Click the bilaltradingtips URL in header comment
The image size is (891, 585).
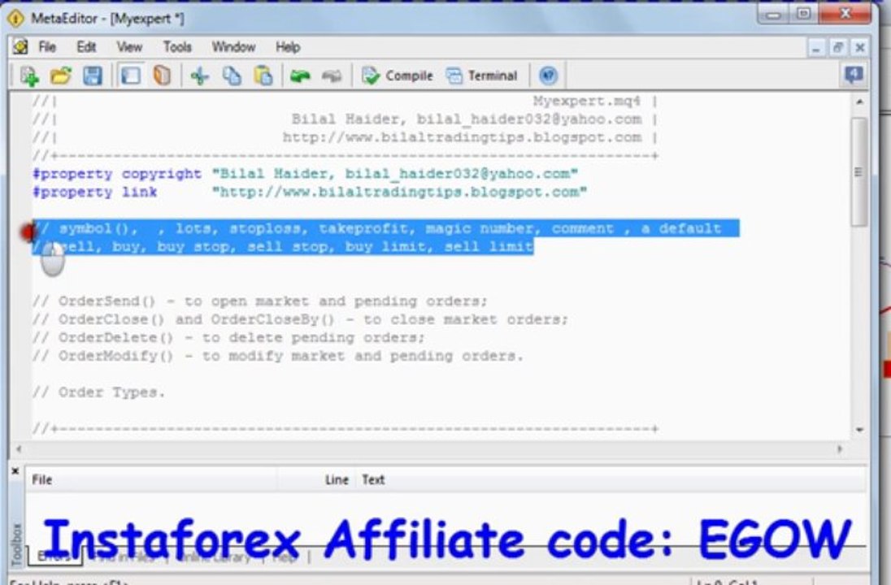[462, 137]
